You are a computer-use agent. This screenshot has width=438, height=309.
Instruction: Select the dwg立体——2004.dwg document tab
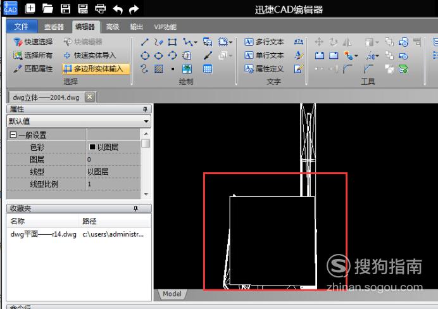click(46, 98)
